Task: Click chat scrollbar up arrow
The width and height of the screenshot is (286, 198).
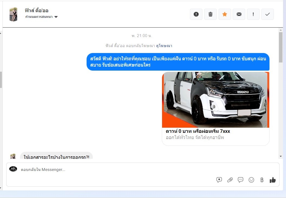Action: [x=281, y=30]
